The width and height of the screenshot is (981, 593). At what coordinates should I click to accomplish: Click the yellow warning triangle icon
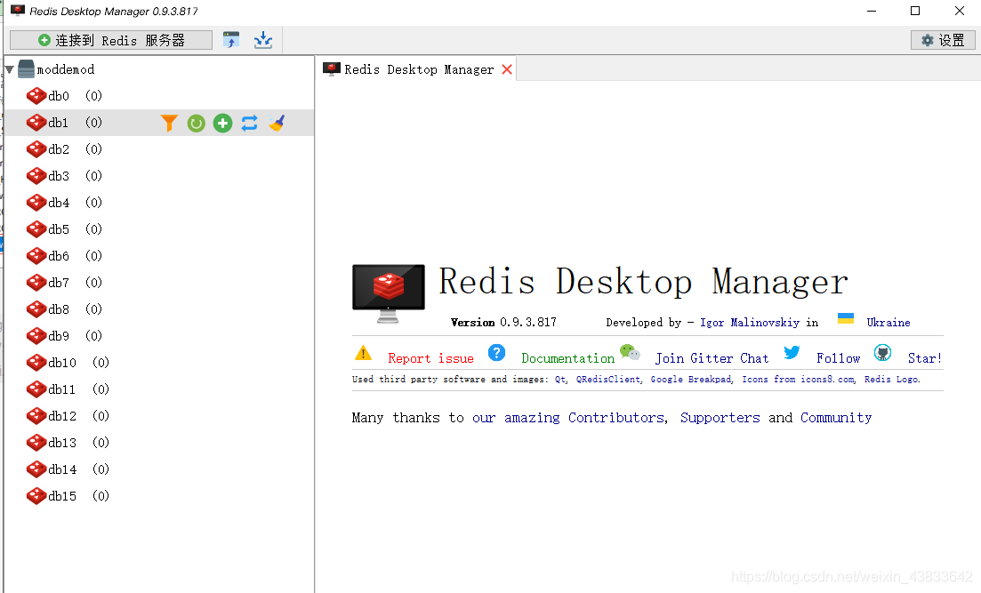[x=364, y=354]
